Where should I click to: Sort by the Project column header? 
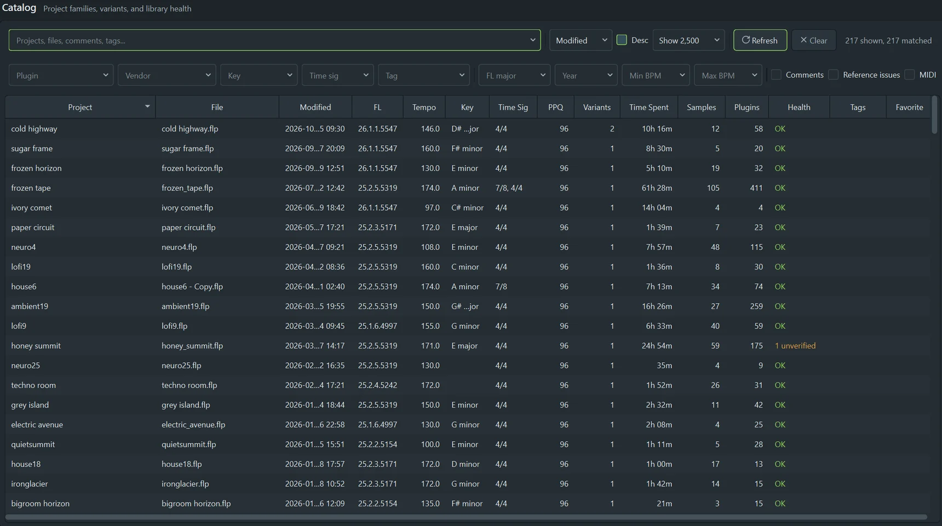tap(80, 107)
